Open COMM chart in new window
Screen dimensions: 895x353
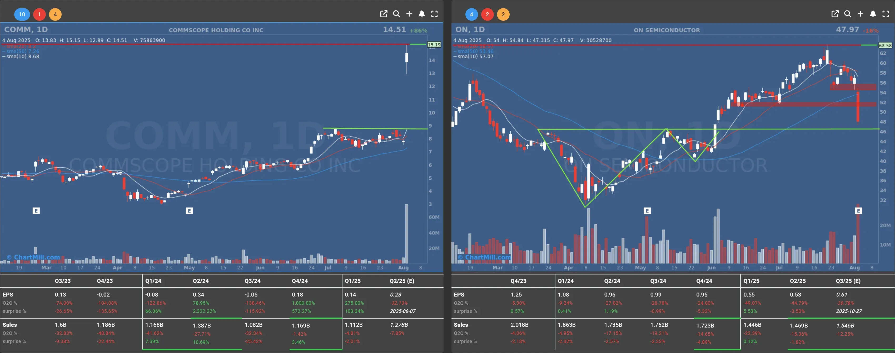pos(384,14)
